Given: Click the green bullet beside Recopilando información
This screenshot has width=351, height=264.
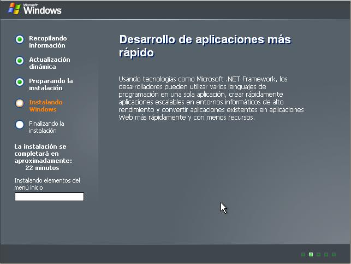Looking at the screenshot, I should [20, 39].
